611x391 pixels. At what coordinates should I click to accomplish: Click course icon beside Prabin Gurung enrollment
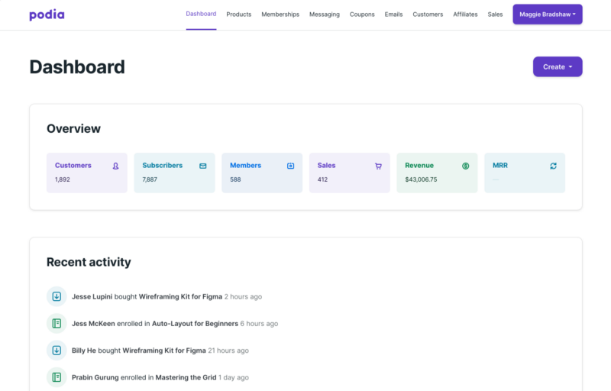coord(57,377)
